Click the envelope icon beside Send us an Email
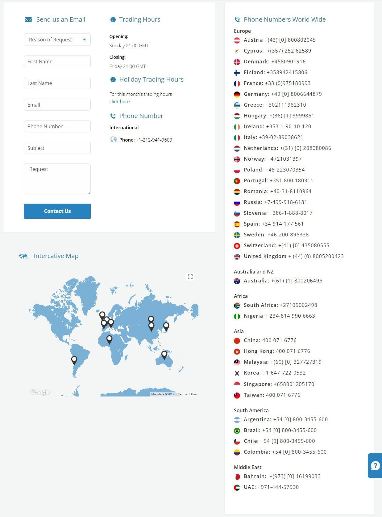382x517 pixels. (28, 20)
